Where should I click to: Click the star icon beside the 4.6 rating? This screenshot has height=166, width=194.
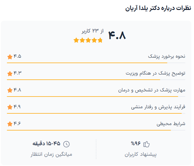pyautogui.click(x=10, y=124)
